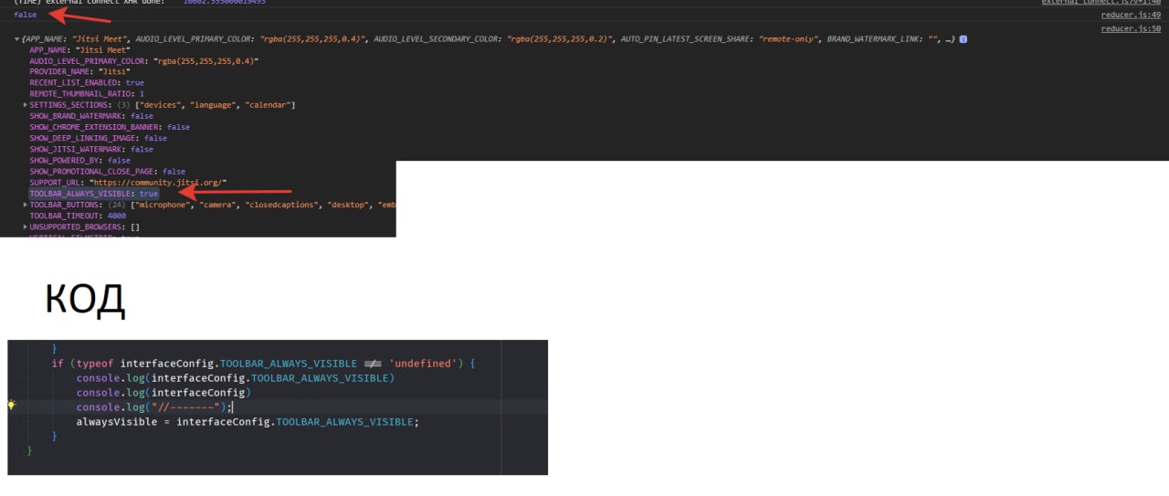Select the AUDIO_LEVEL_PRIMARY_COLOR property row
1169x496 pixels.
143,61
